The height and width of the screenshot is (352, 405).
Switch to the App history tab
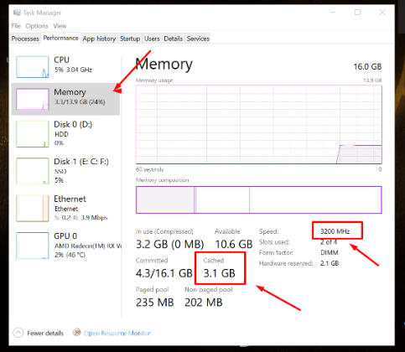pyautogui.click(x=99, y=39)
